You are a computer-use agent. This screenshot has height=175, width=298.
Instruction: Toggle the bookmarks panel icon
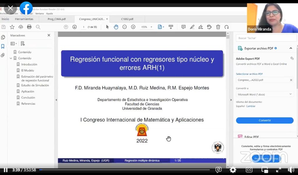[x=3, y=46]
